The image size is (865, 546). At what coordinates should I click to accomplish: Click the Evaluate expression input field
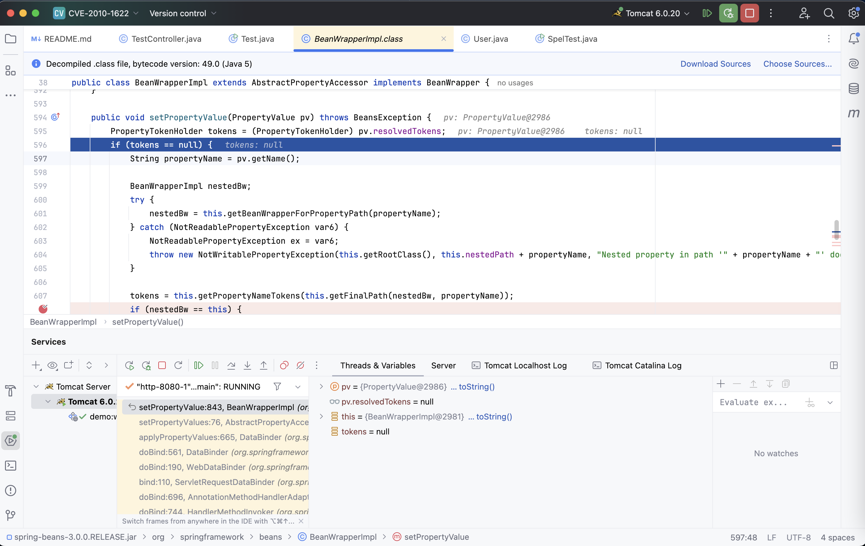754,402
